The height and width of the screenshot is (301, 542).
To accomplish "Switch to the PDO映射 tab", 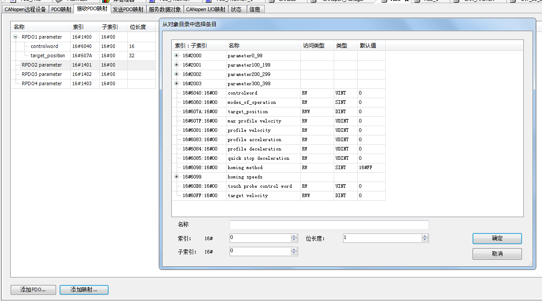I will coord(61,9).
